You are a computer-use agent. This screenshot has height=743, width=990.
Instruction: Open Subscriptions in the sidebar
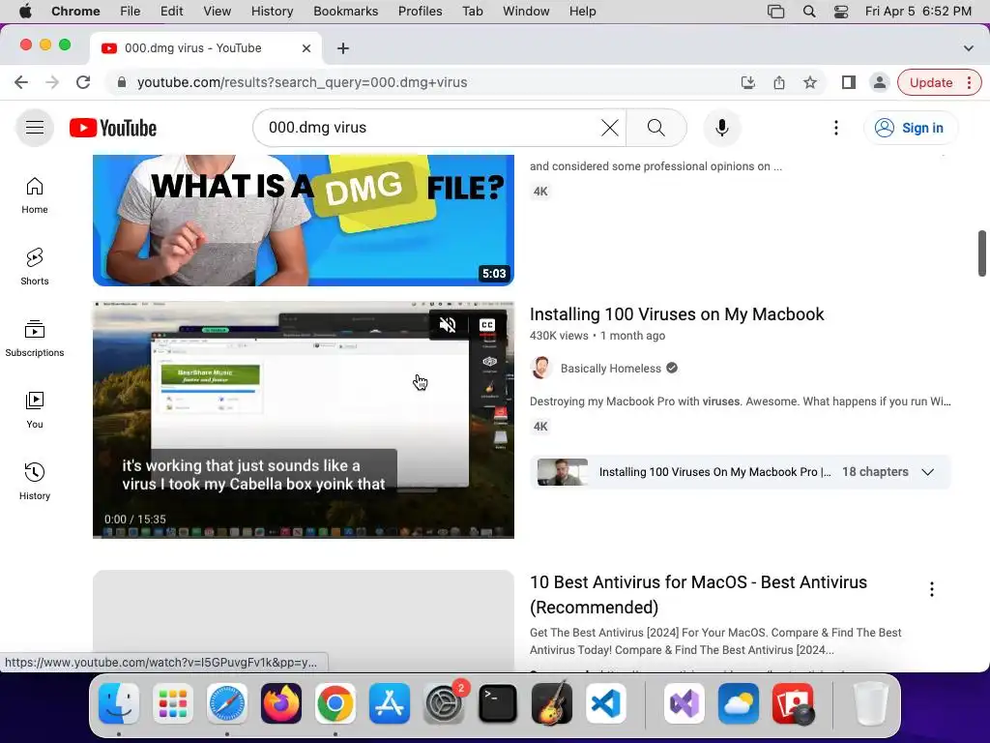(x=35, y=338)
